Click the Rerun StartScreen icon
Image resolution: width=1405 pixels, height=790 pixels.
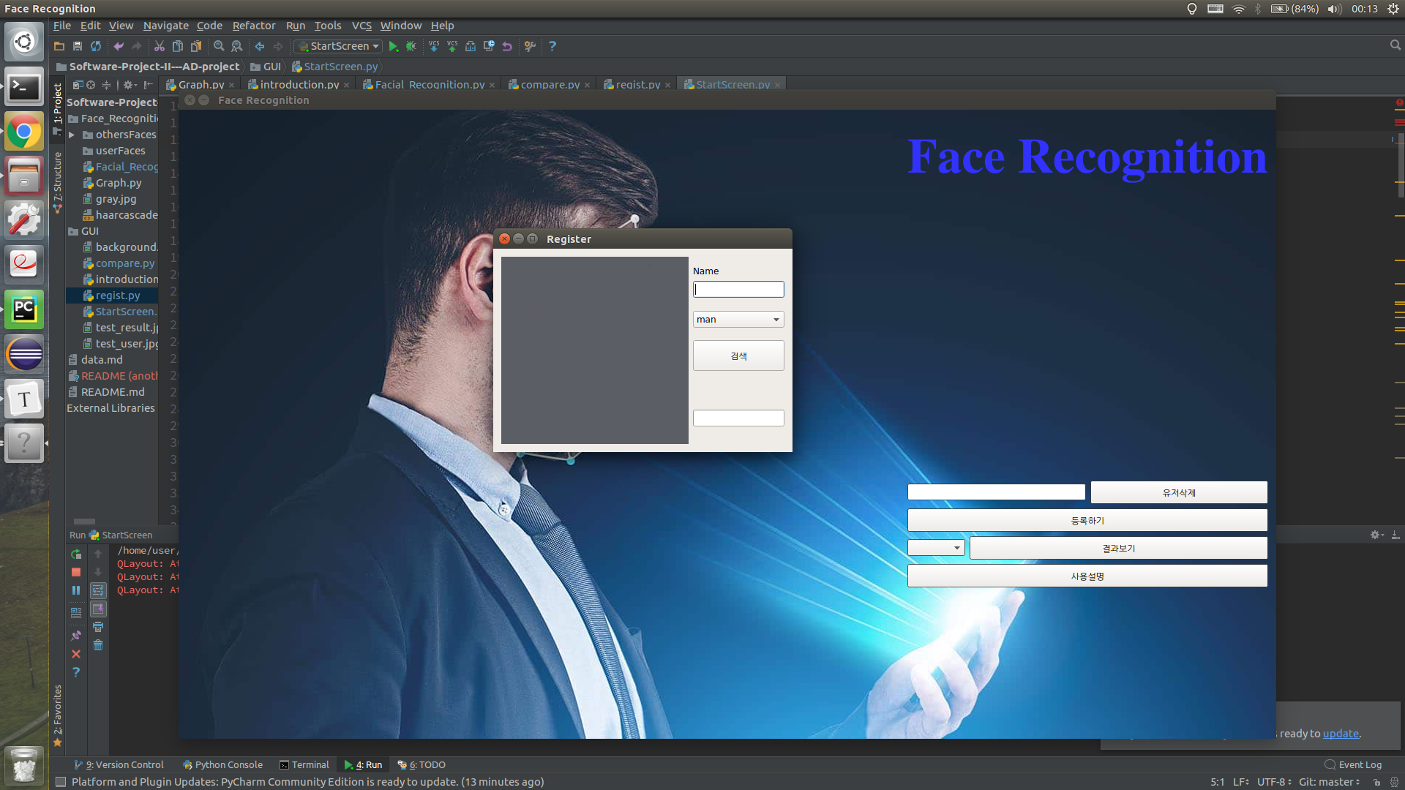pyautogui.click(x=76, y=554)
